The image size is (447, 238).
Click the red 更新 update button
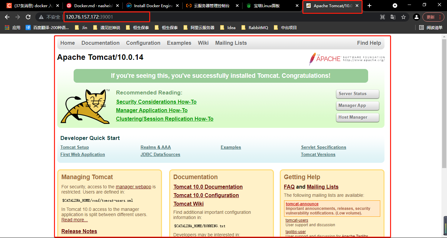pyautogui.click(x=433, y=17)
